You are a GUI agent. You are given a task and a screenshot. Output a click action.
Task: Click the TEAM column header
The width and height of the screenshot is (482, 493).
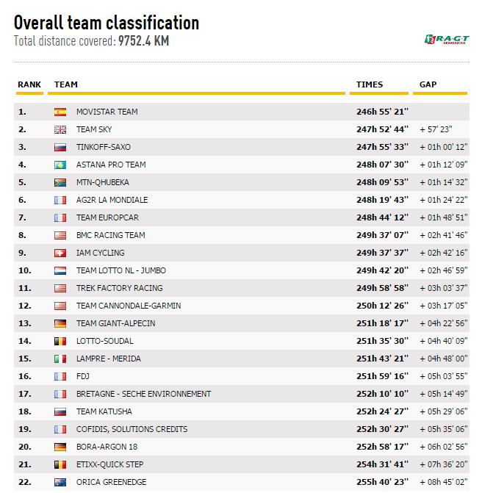pos(66,84)
